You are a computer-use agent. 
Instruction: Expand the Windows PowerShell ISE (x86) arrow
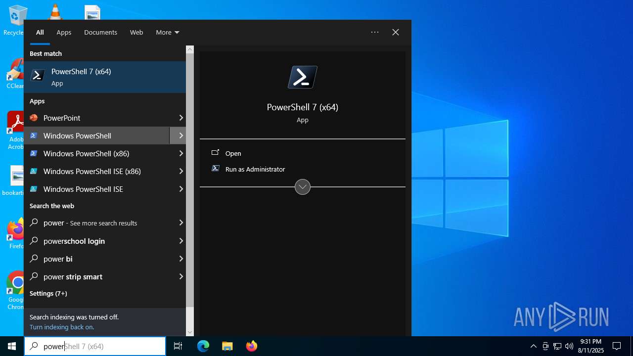[x=181, y=171]
